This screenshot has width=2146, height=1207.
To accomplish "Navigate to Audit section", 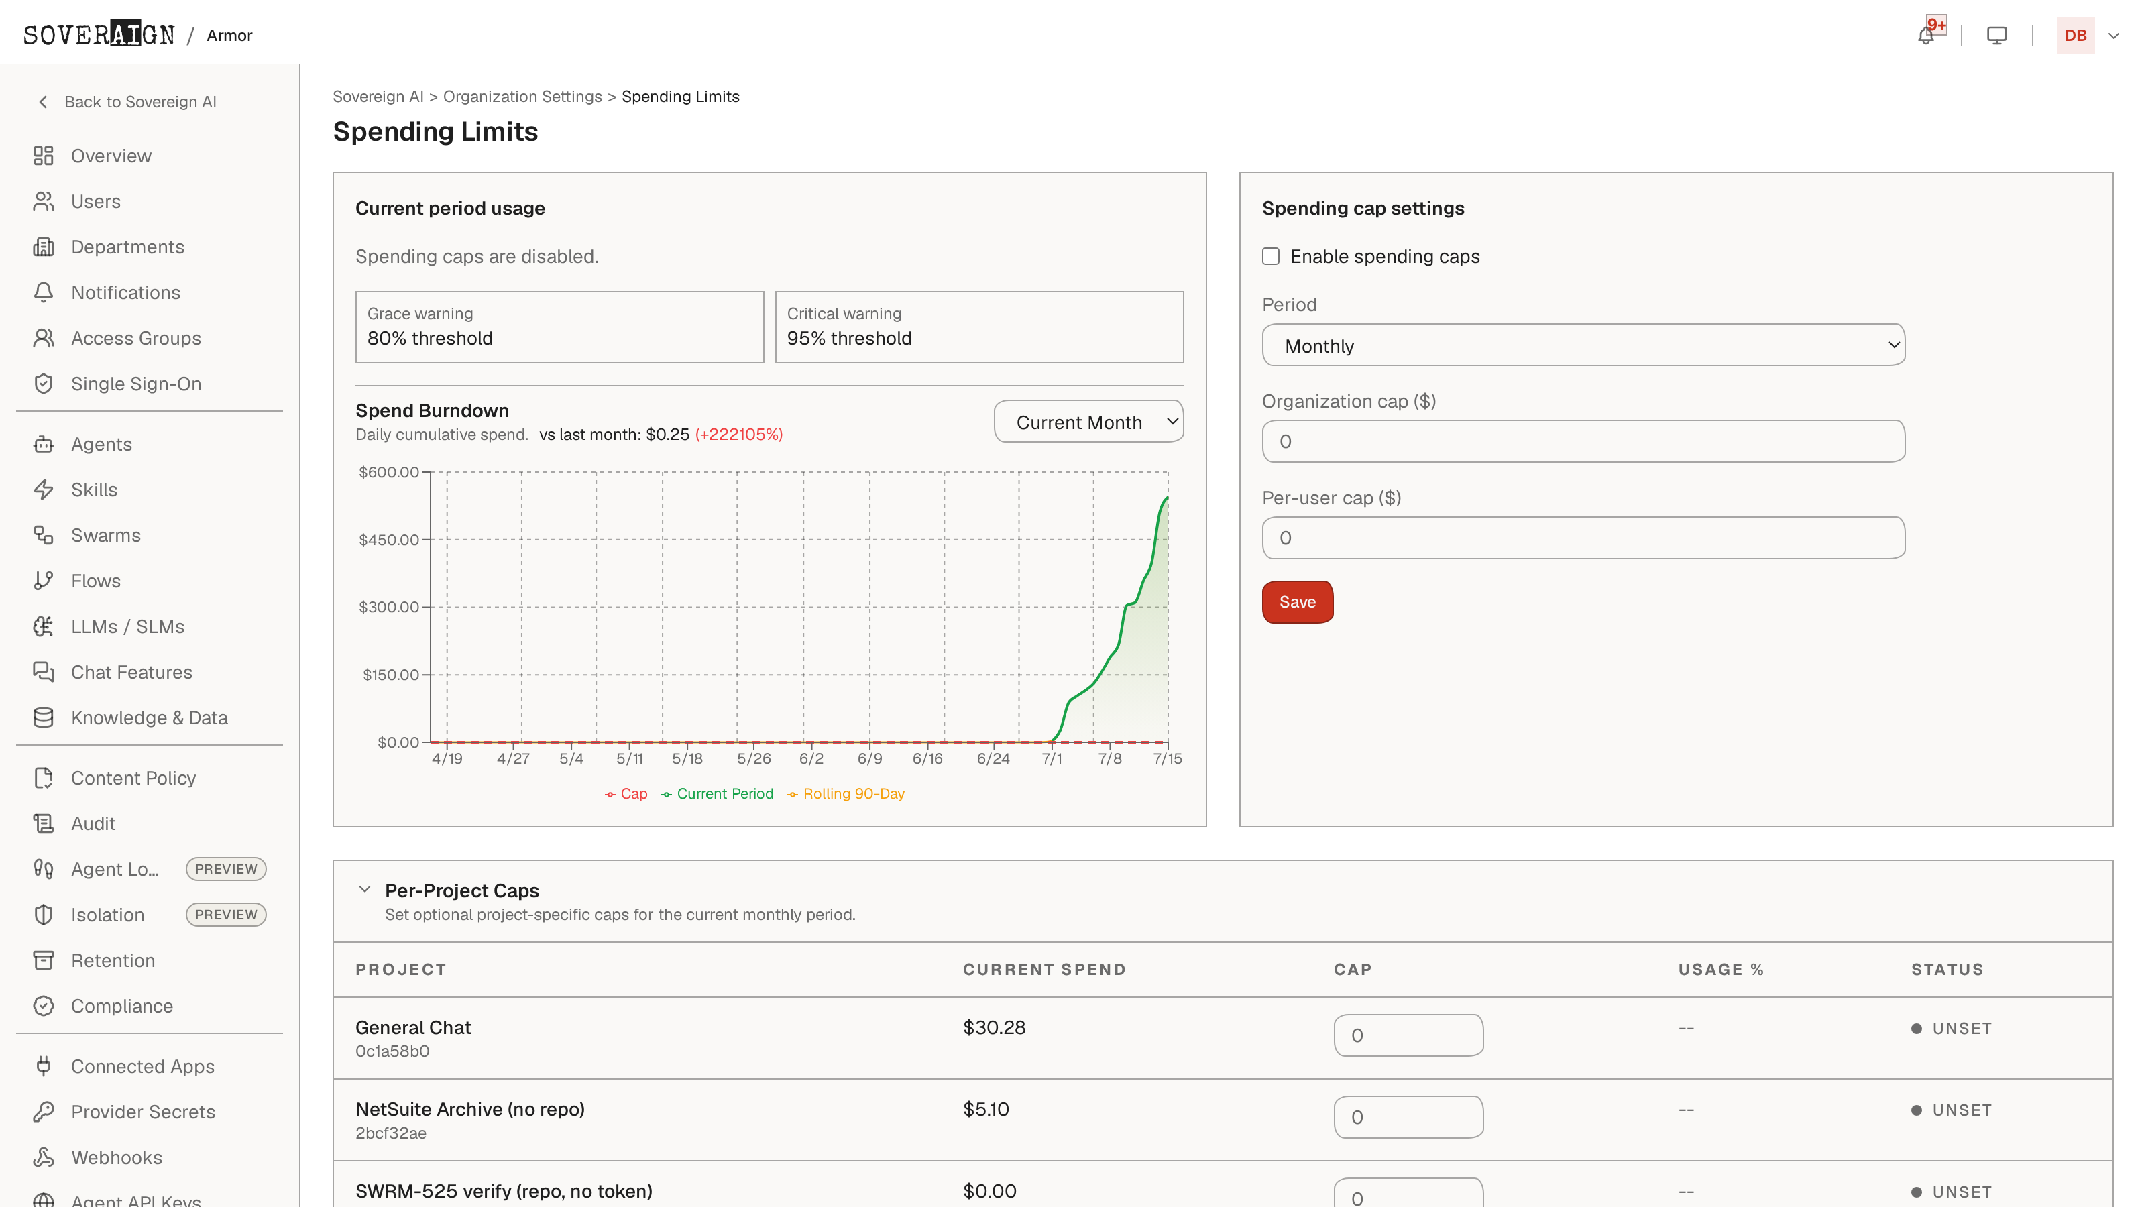I will click(x=93, y=824).
